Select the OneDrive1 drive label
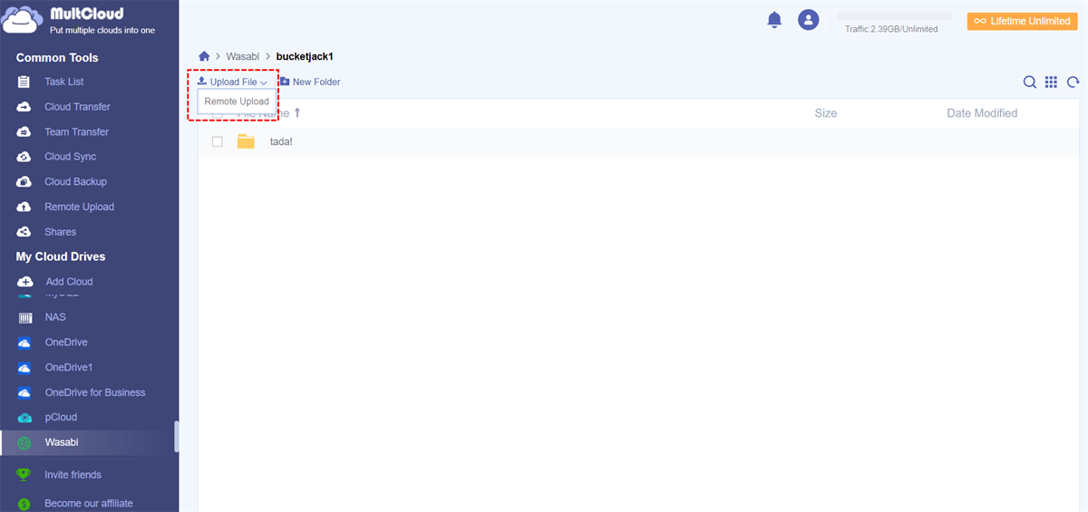Screen dimensions: 1088x512 click(x=69, y=368)
